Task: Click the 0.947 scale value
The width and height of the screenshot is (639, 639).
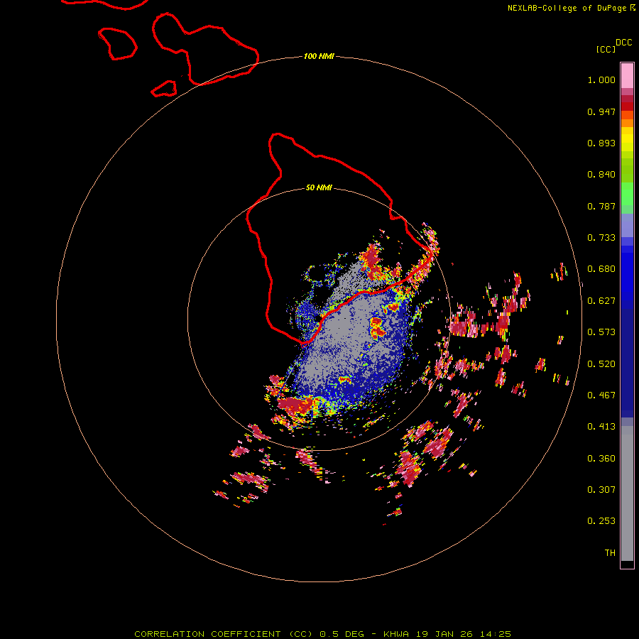Action: point(601,111)
